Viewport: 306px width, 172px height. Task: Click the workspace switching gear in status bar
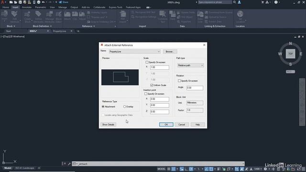pyautogui.click(x=265, y=169)
